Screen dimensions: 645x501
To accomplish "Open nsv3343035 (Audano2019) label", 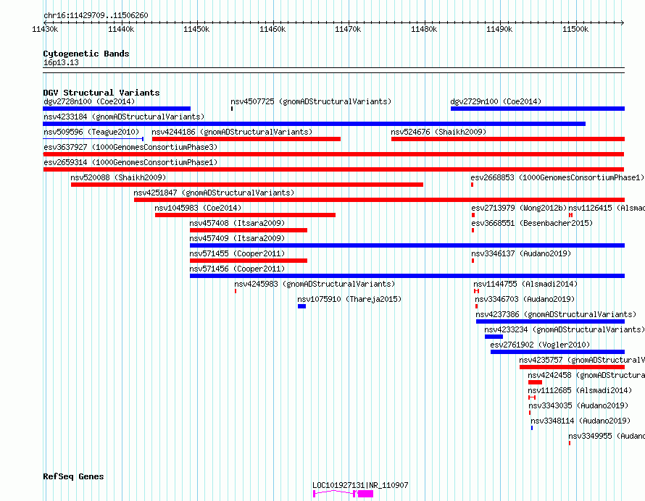I will [x=578, y=405].
